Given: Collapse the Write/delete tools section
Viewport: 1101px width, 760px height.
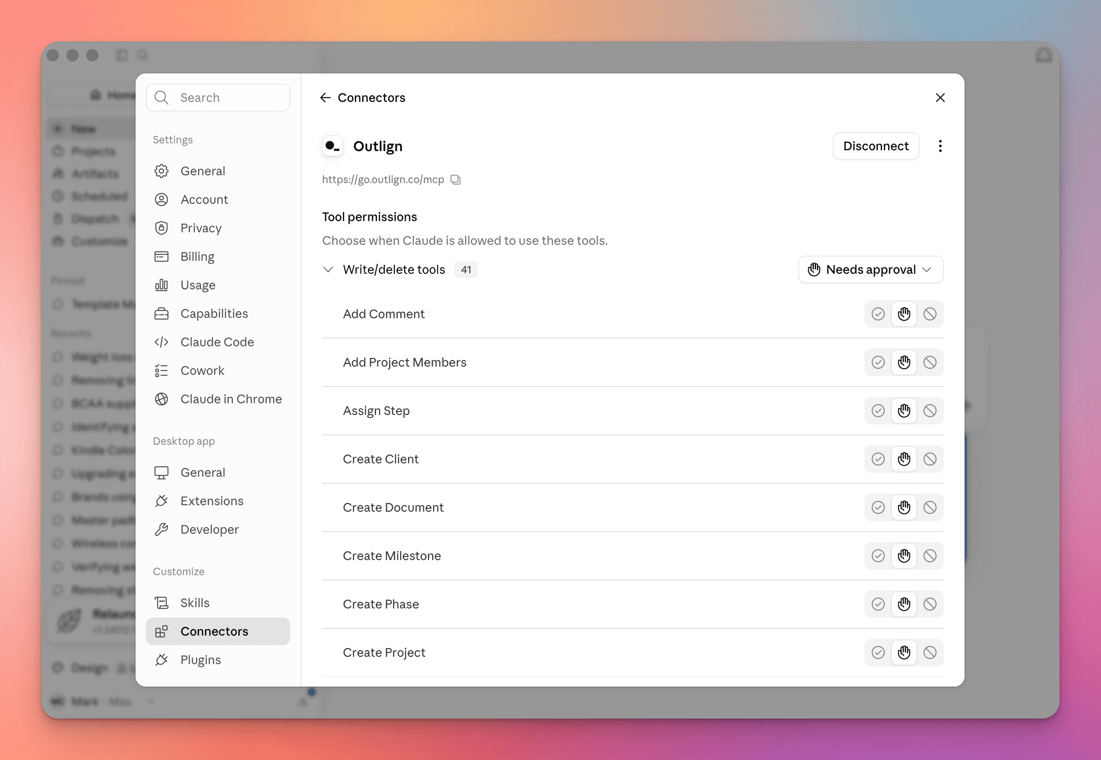Looking at the screenshot, I should [328, 269].
